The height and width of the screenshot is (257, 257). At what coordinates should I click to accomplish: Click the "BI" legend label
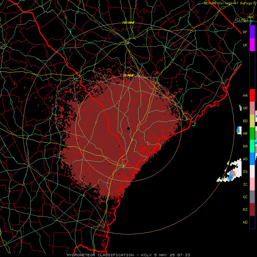point(245,210)
